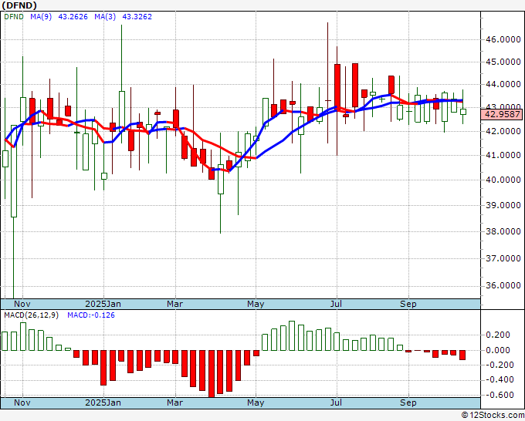Select 2025Jan on the price chart time axis
Viewport: 525px width, 421px height.
103,305
